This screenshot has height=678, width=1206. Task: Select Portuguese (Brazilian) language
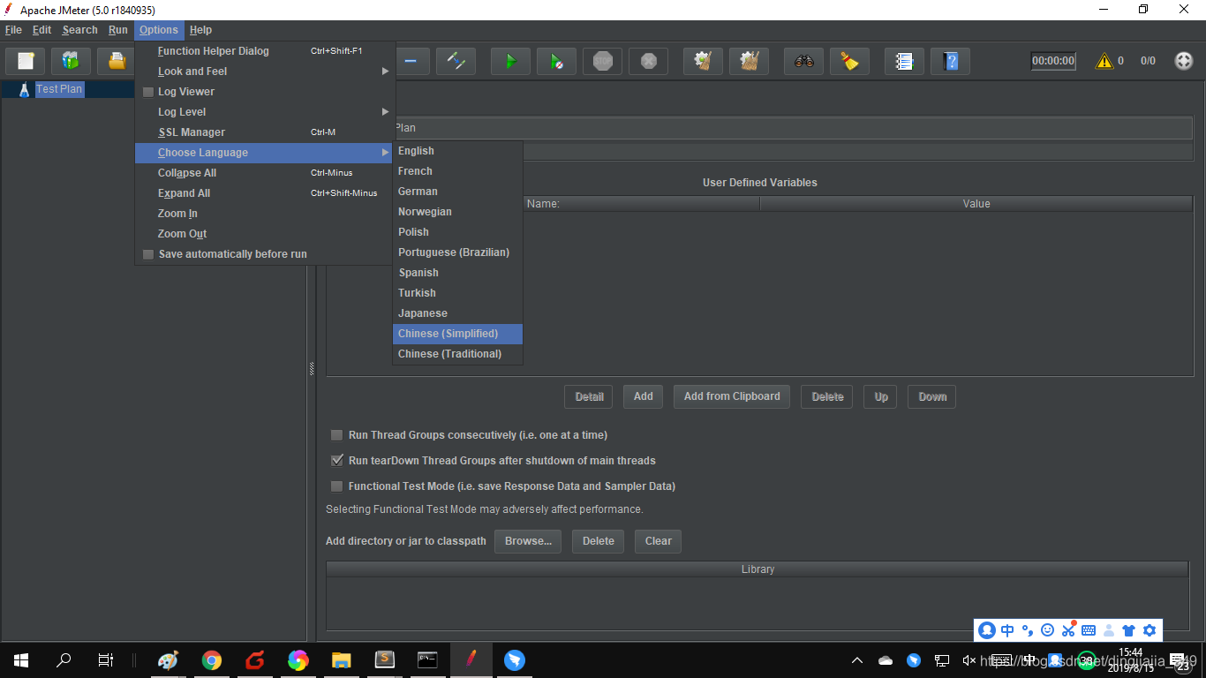[x=457, y=252]
